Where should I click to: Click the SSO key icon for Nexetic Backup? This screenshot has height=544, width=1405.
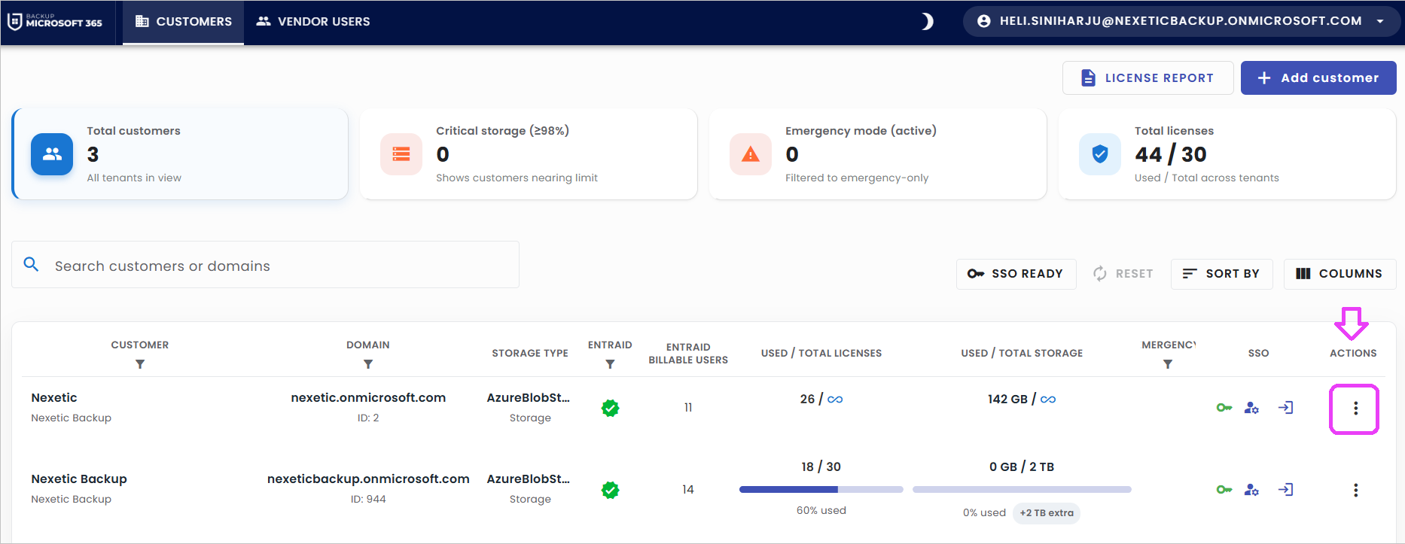1224,490
